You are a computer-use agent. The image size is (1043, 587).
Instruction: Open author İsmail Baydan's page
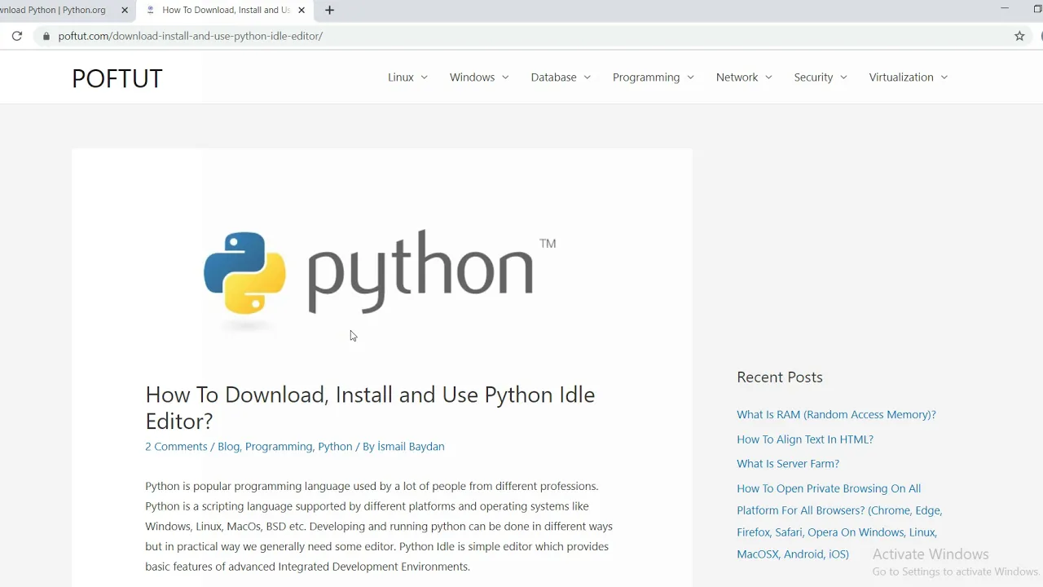(x=411, y=446)
